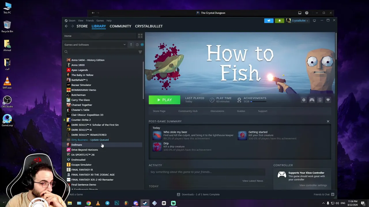Open the Steam announcements megaphone button
This screenshot has height=207, width=369.
click(269, 21)
